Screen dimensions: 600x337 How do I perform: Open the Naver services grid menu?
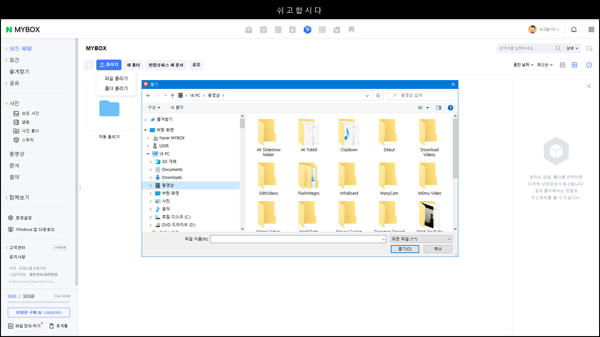(591, 29)
